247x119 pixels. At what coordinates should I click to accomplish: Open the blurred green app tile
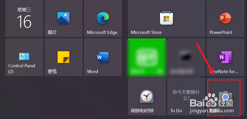click(147, 57)
